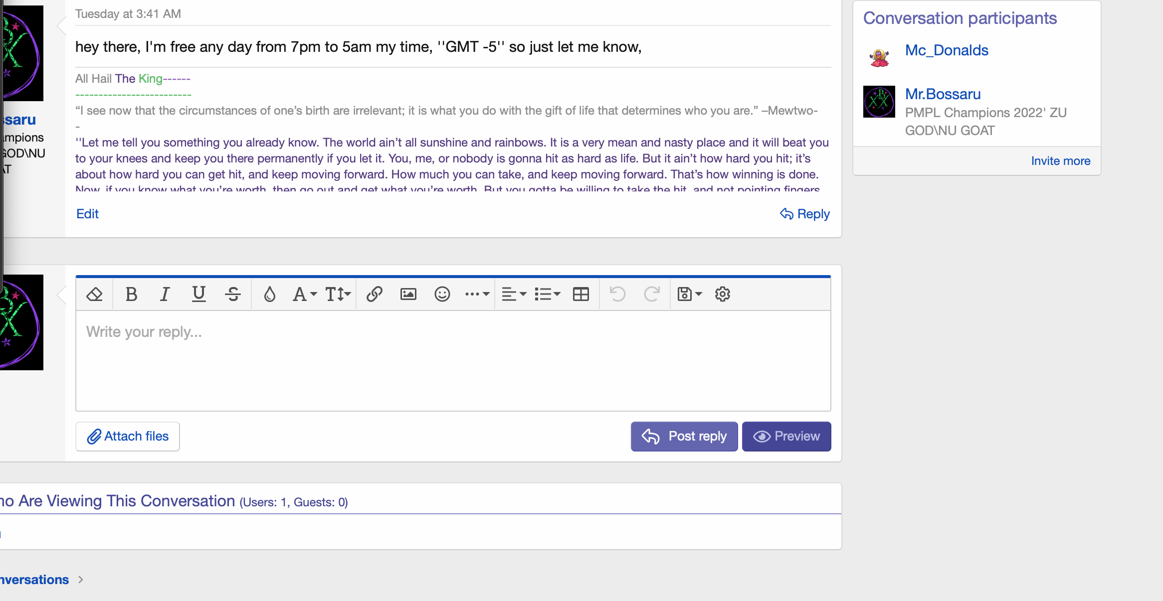Viewport: 1163px width, 601px height.
Task: Click the Attach files button
Action: pyautogui.click(x=128, y=437)
